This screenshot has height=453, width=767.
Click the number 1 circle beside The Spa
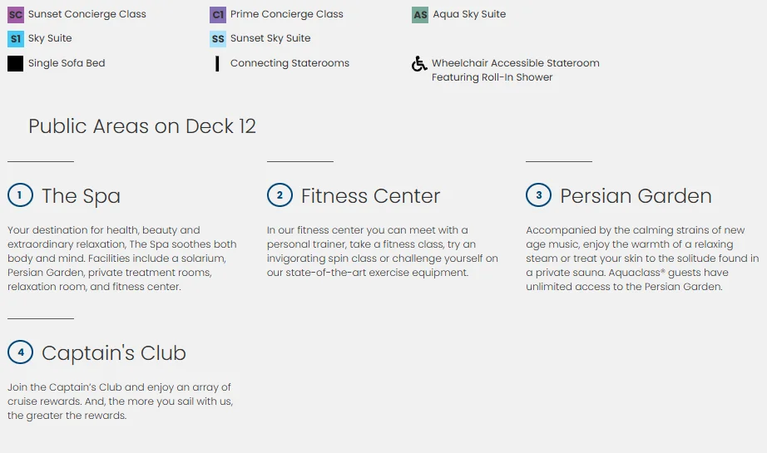tap(20, 195)
